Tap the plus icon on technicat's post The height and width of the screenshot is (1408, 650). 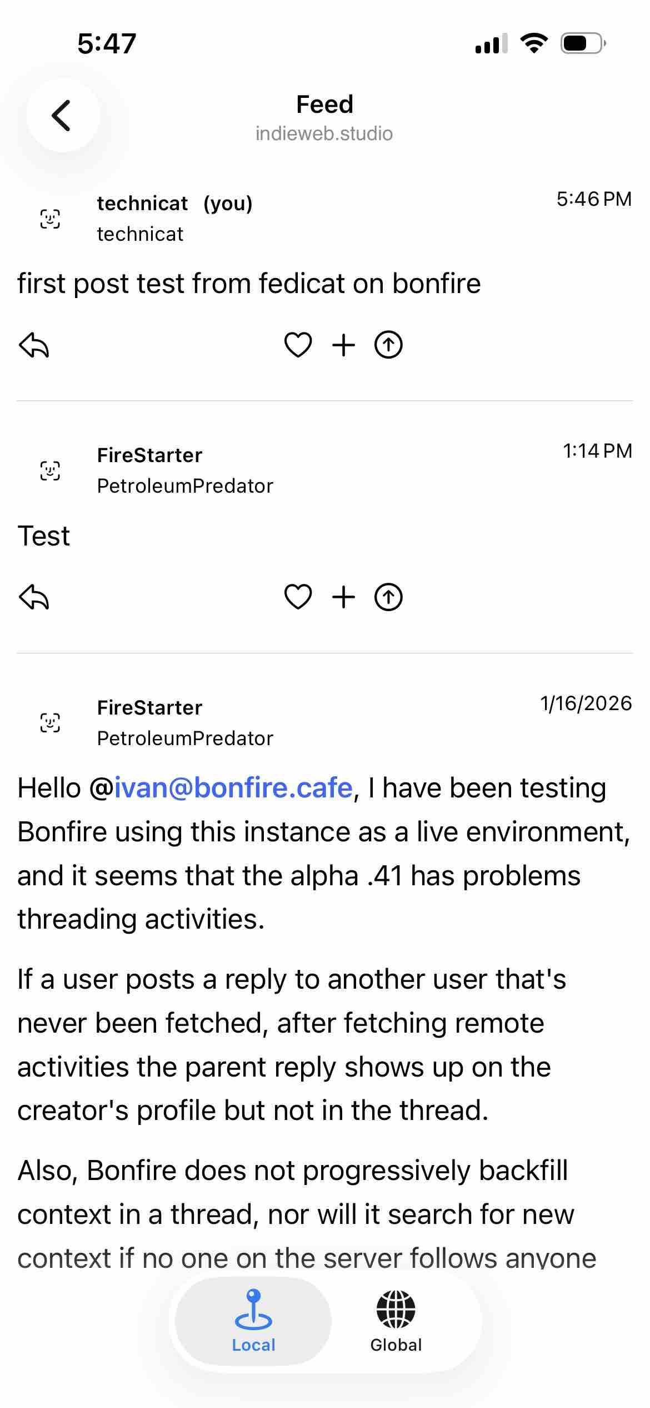(343, 345)
